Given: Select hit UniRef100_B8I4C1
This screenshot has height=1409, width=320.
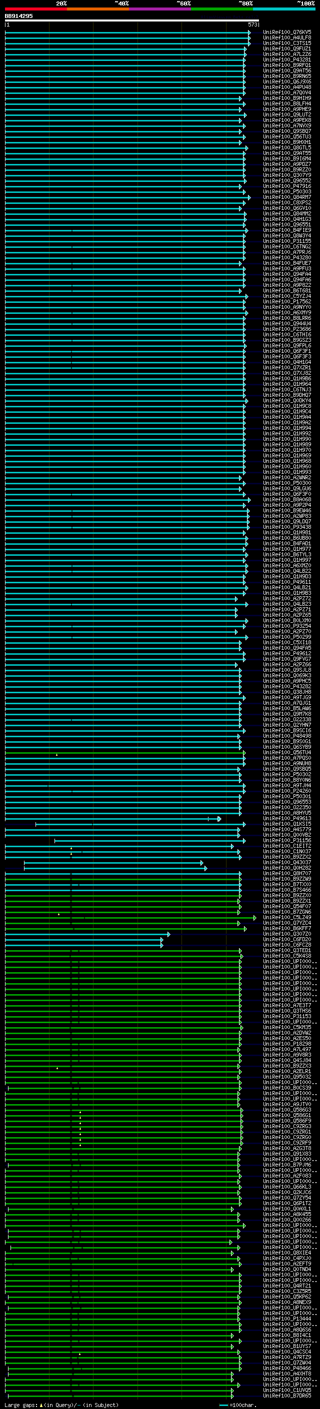Looking at the screenshot, I should pos(287,1335).
